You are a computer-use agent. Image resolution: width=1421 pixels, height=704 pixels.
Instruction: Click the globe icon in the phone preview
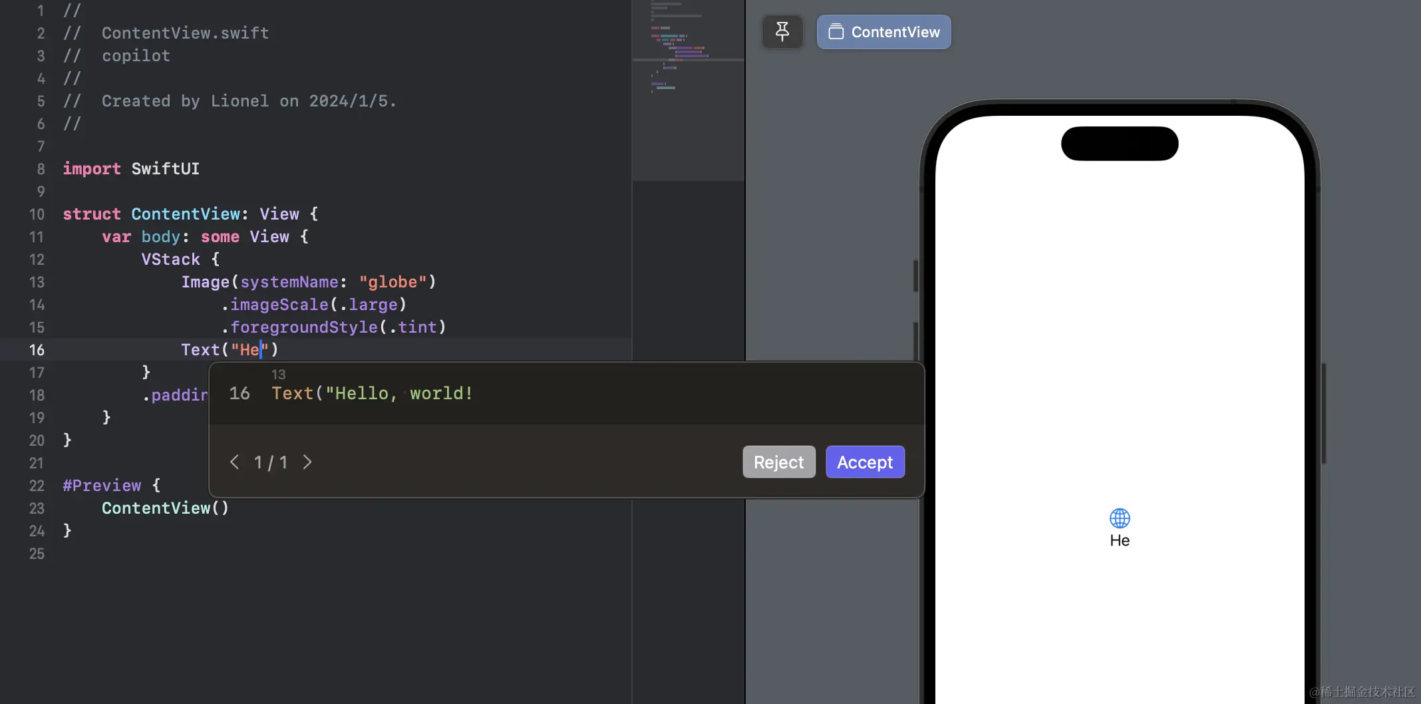coord(1120,517)
